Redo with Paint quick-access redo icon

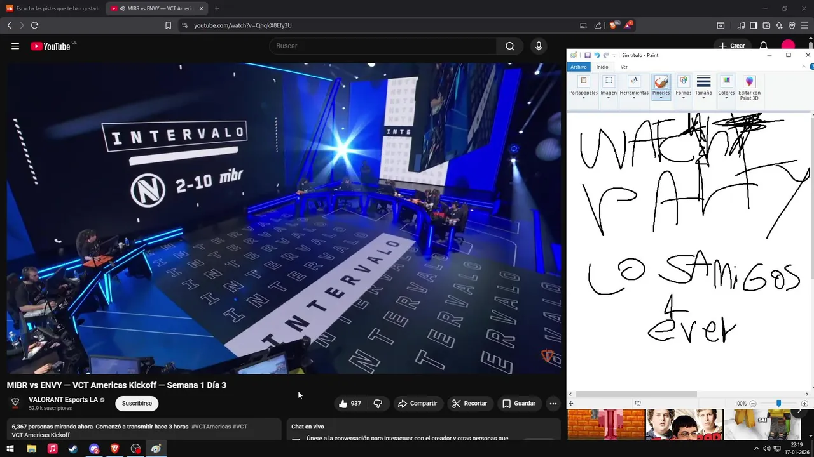click(x=606, y=55)
